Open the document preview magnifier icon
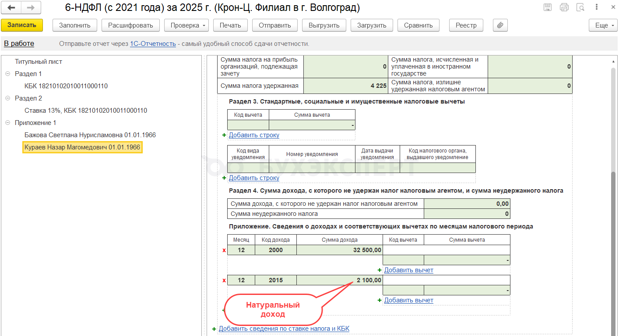 pyautogui.click(x=581, y=7)
